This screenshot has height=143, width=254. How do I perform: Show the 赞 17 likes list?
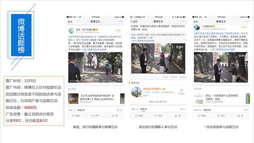[183, 109]
